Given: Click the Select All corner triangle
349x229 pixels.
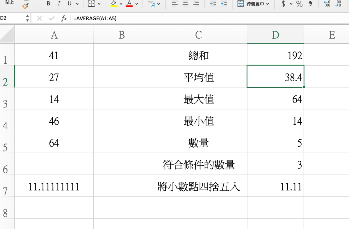Looking at the screenshot, I should click(7, 34).
